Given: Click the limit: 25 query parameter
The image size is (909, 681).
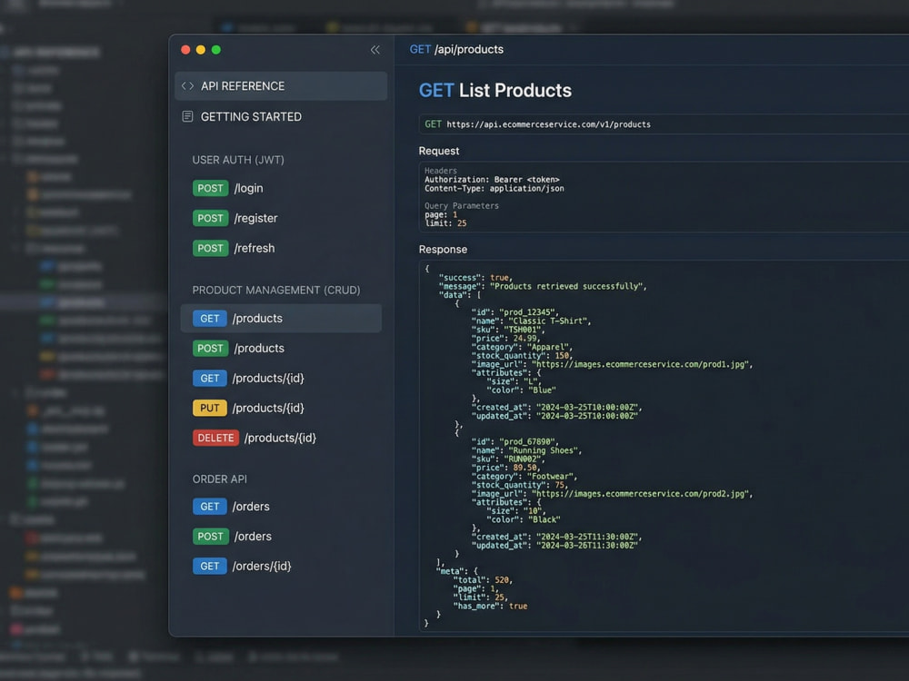Looking at the screenshot, I should [x=445, y=223].
